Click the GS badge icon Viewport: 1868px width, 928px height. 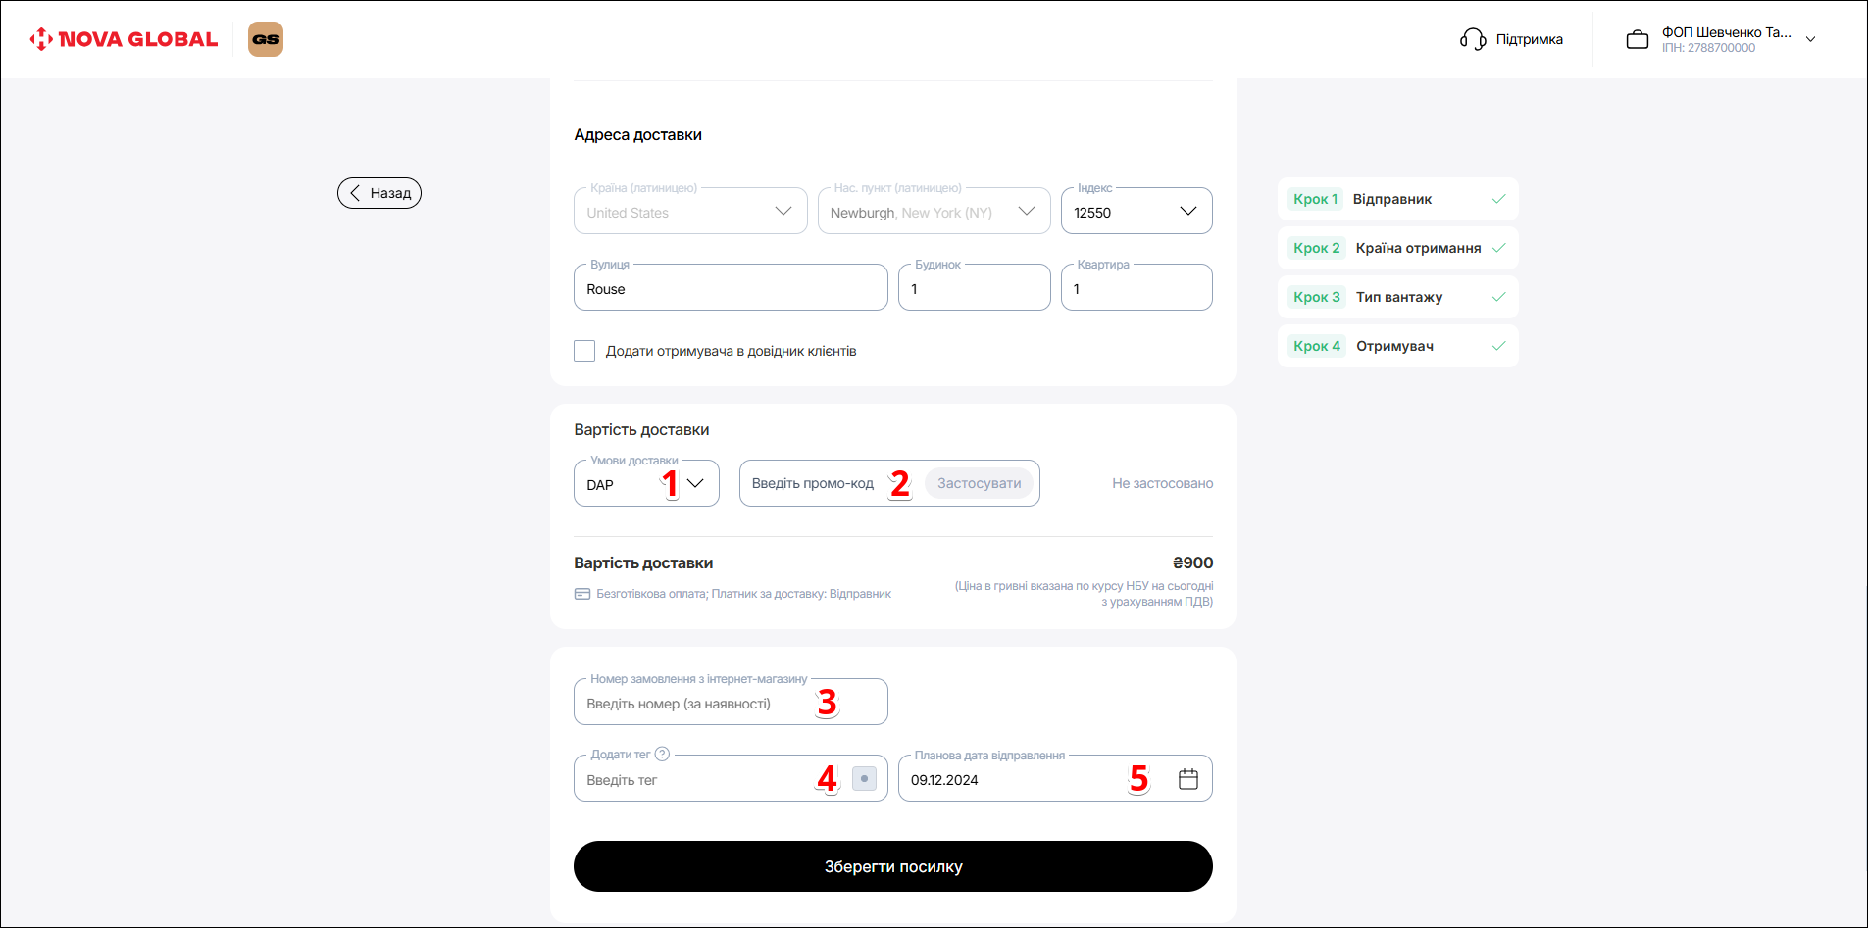[266, 39]
